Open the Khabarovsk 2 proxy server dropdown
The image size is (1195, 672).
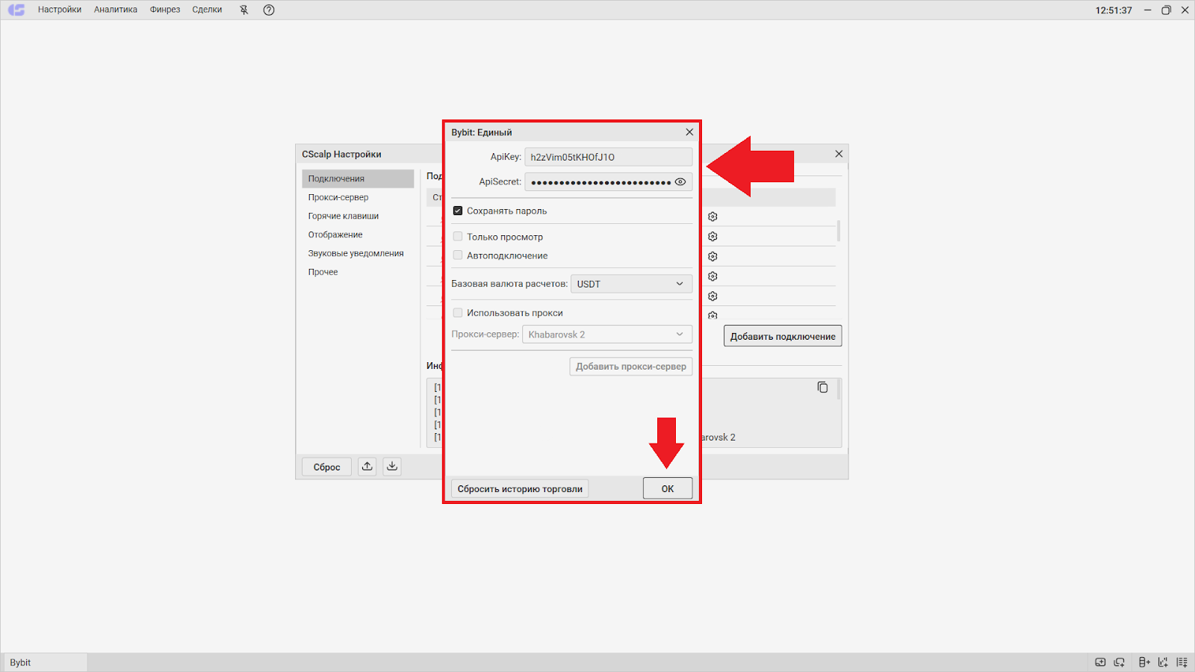(x=607, y=335)
